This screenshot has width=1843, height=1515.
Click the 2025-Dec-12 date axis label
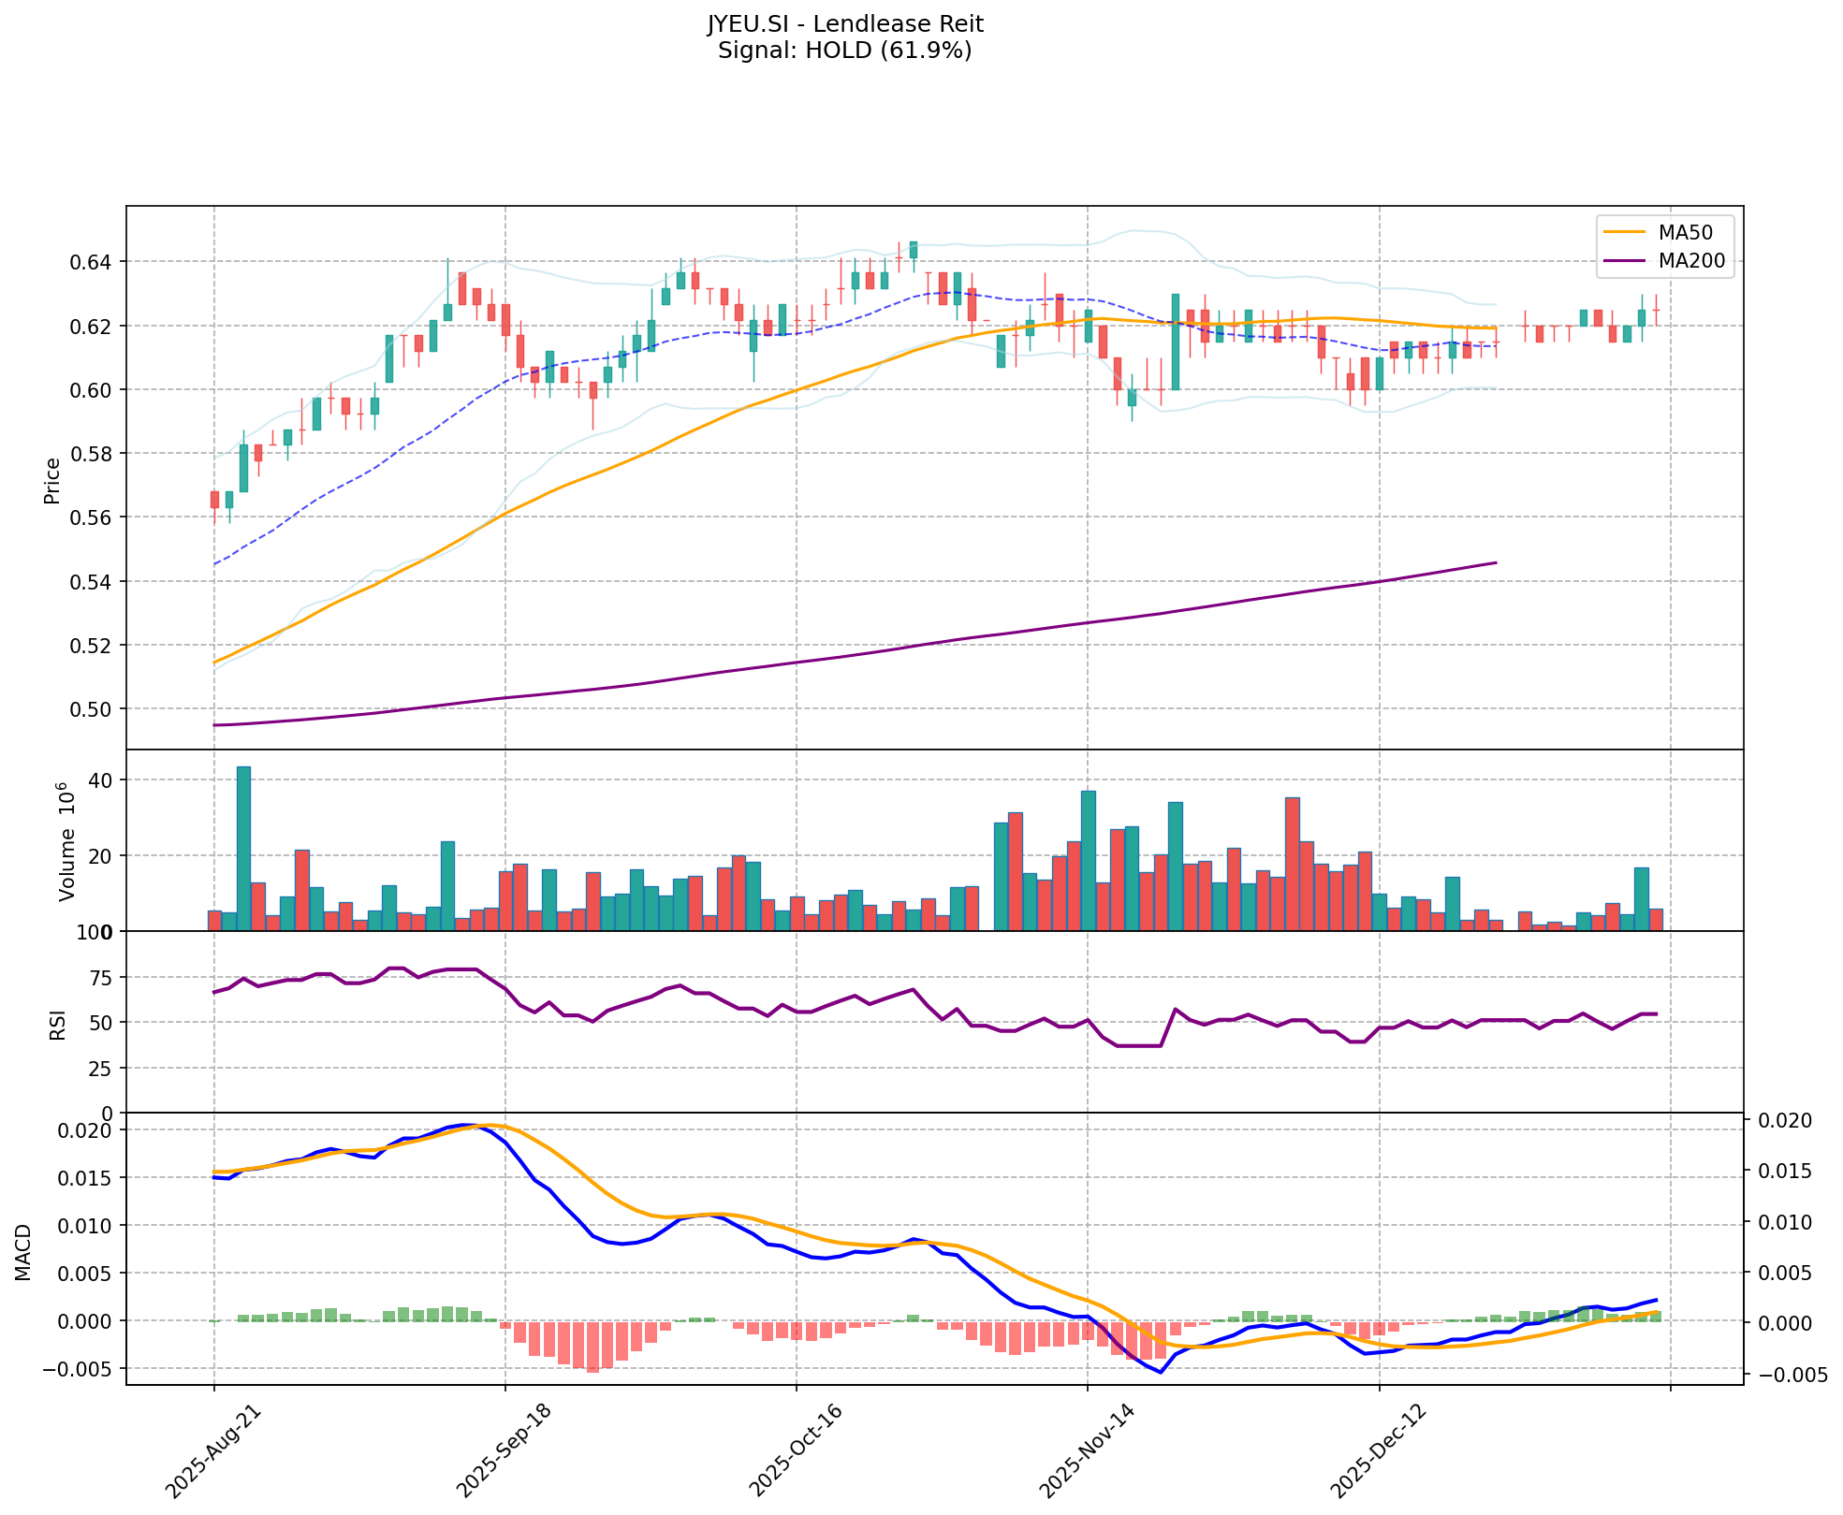coord(1377,1451)
